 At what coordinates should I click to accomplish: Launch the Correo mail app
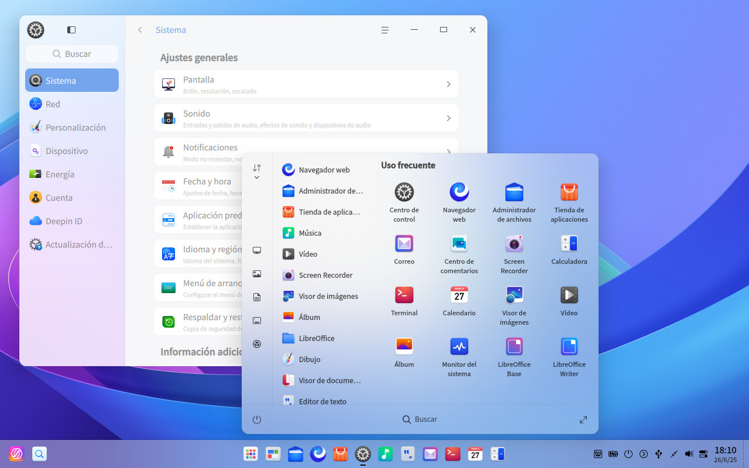click(x=404, y=244)
